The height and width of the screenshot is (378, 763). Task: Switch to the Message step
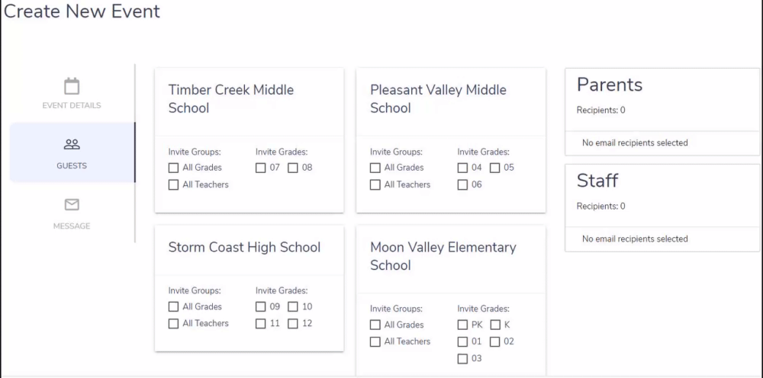(x=72, y=214)
